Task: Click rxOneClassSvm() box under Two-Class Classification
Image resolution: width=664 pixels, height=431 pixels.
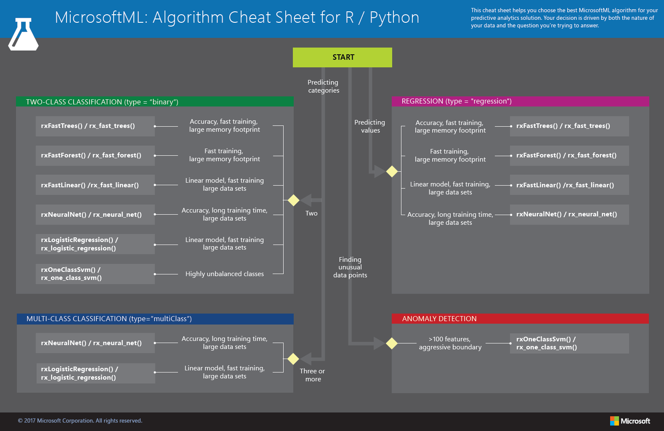Action: click(95, 274)
